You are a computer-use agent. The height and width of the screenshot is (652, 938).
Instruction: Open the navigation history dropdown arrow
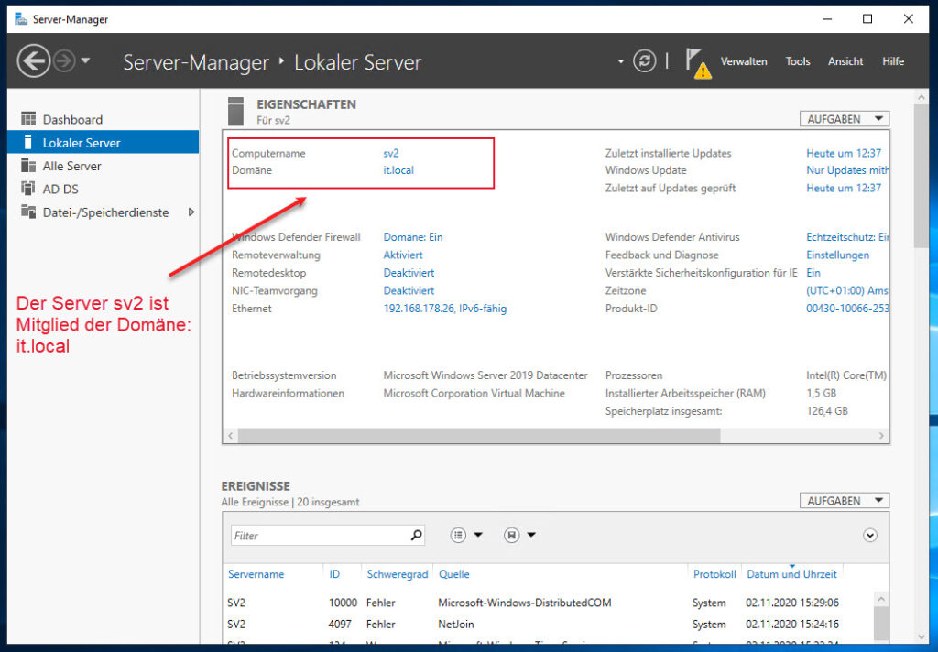(85, 60)
